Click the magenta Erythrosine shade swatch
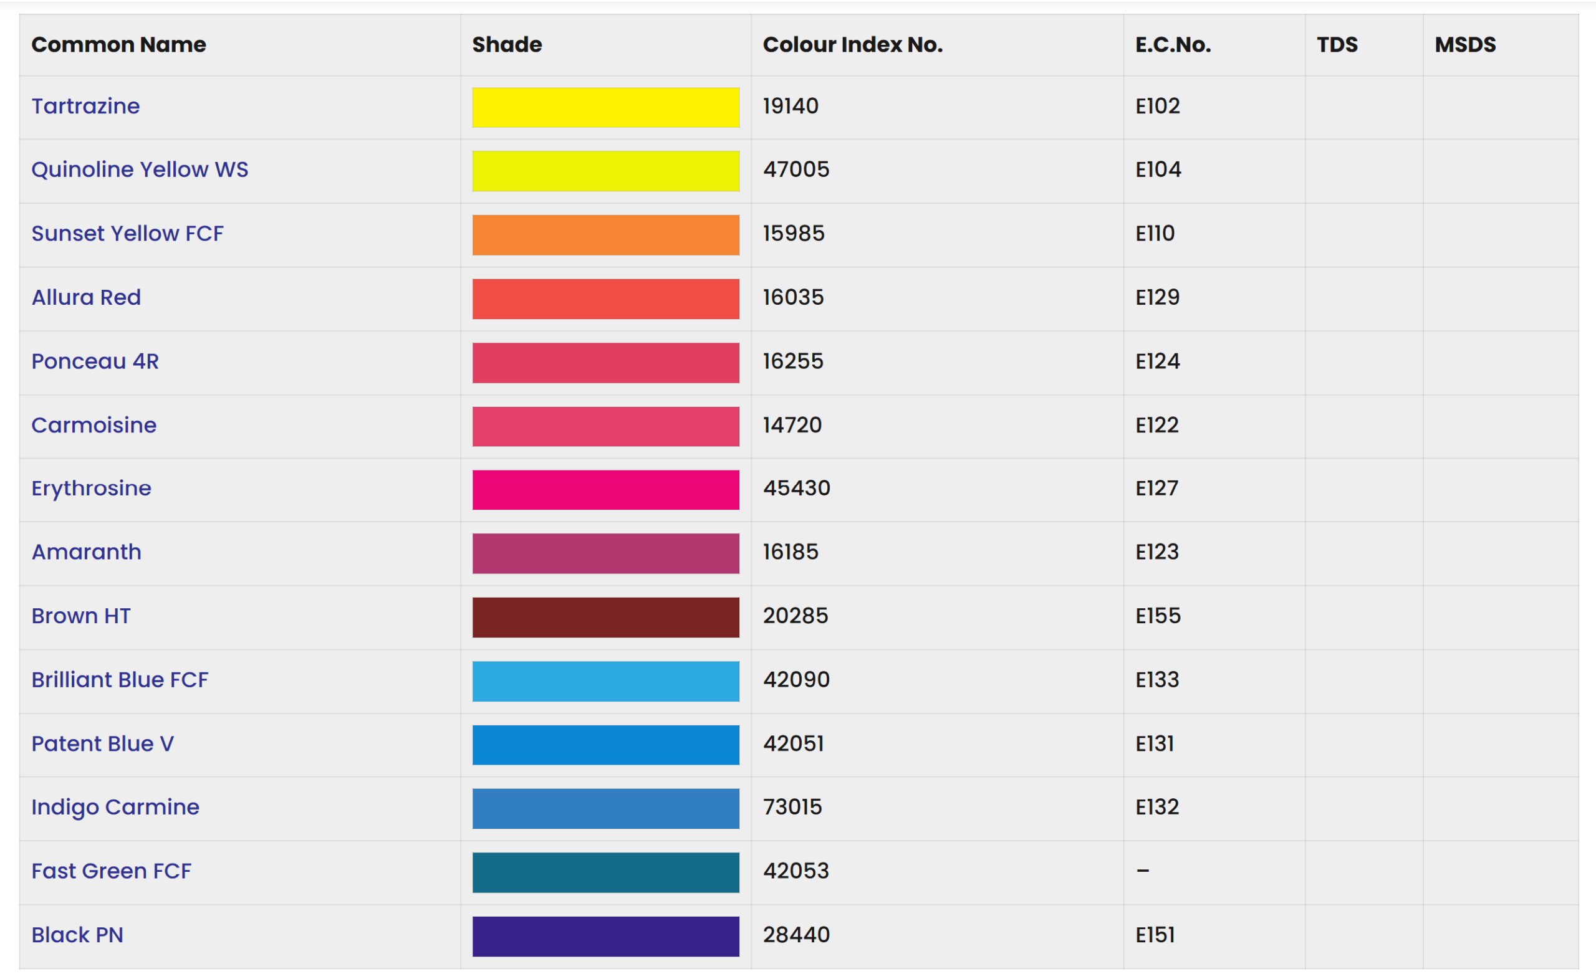This screenshot has width=1596, height=974. 605,490
